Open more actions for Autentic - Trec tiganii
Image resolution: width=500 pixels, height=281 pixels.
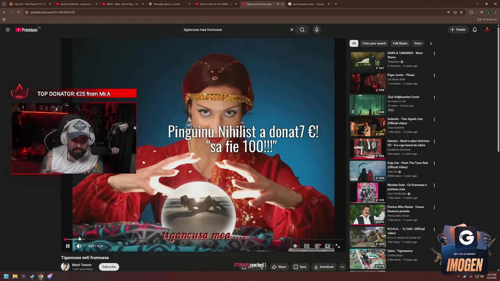(434, 119)
